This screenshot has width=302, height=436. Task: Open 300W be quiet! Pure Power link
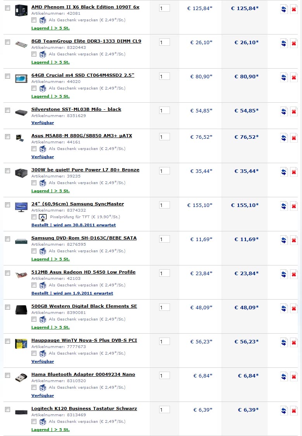[85, 170]
